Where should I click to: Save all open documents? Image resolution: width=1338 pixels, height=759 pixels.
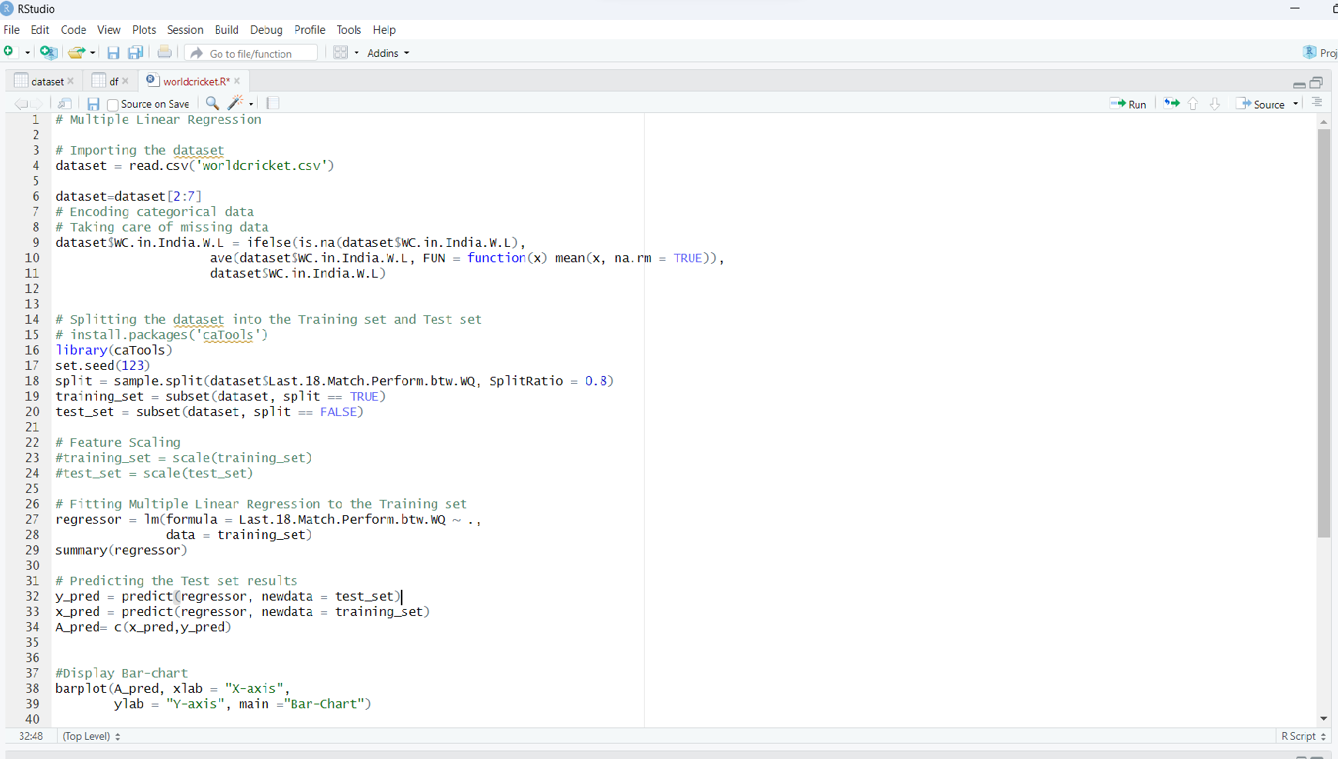click(135, 53)
